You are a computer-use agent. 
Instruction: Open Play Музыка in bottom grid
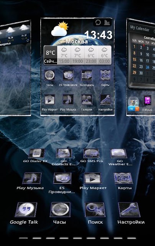click(32, 178)
